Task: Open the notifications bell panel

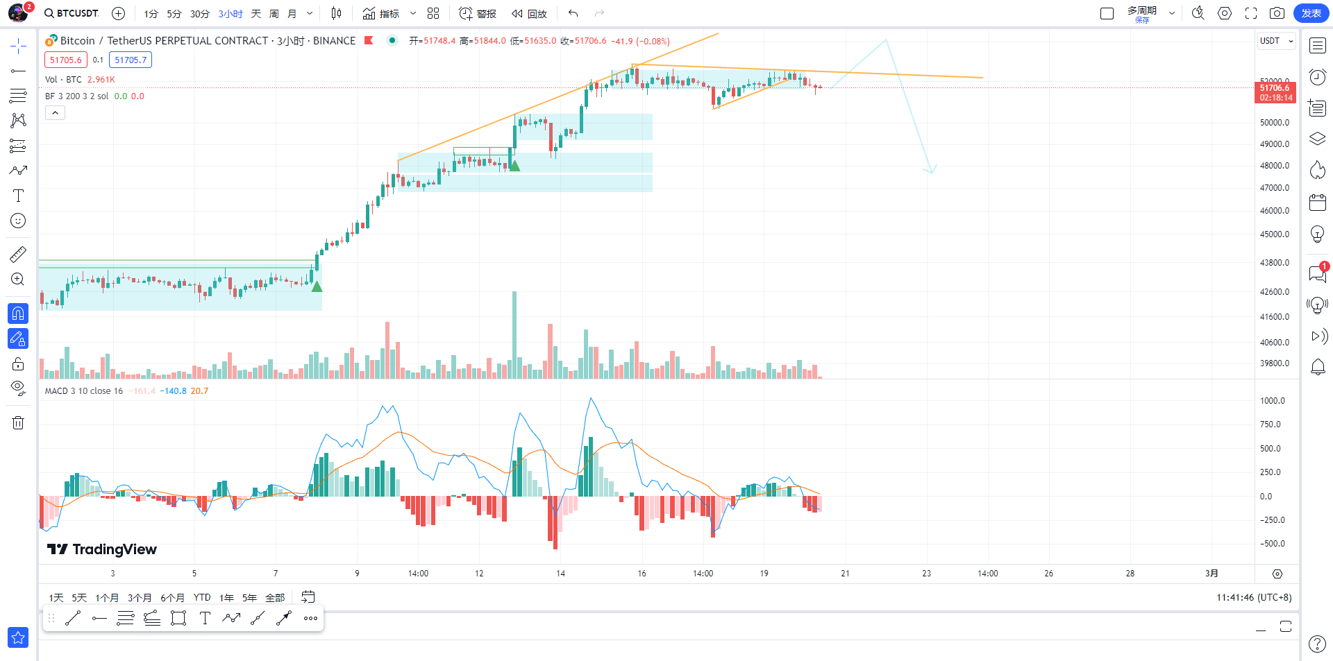Action: (x=1318, y=367)
